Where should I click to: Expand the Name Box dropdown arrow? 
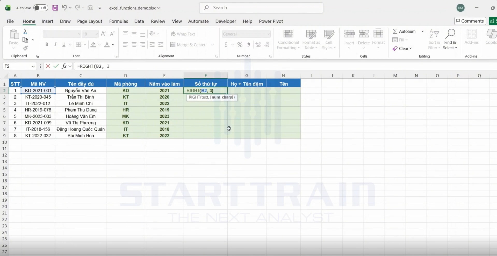(x=33, y=66)
